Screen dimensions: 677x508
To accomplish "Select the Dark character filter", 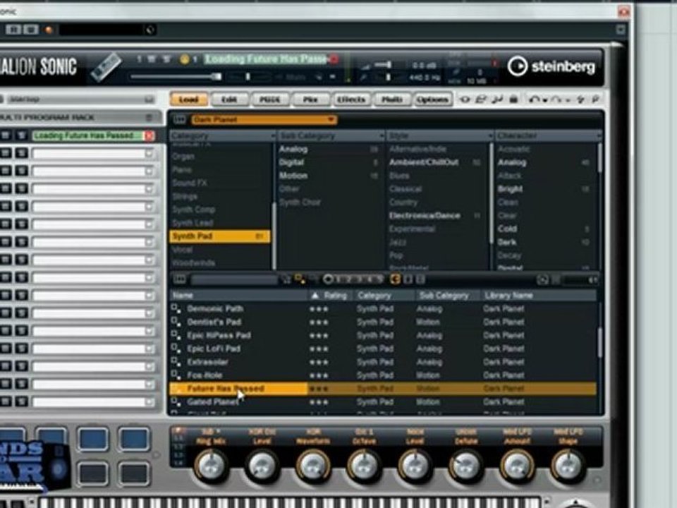I will [x=507, y=242].
